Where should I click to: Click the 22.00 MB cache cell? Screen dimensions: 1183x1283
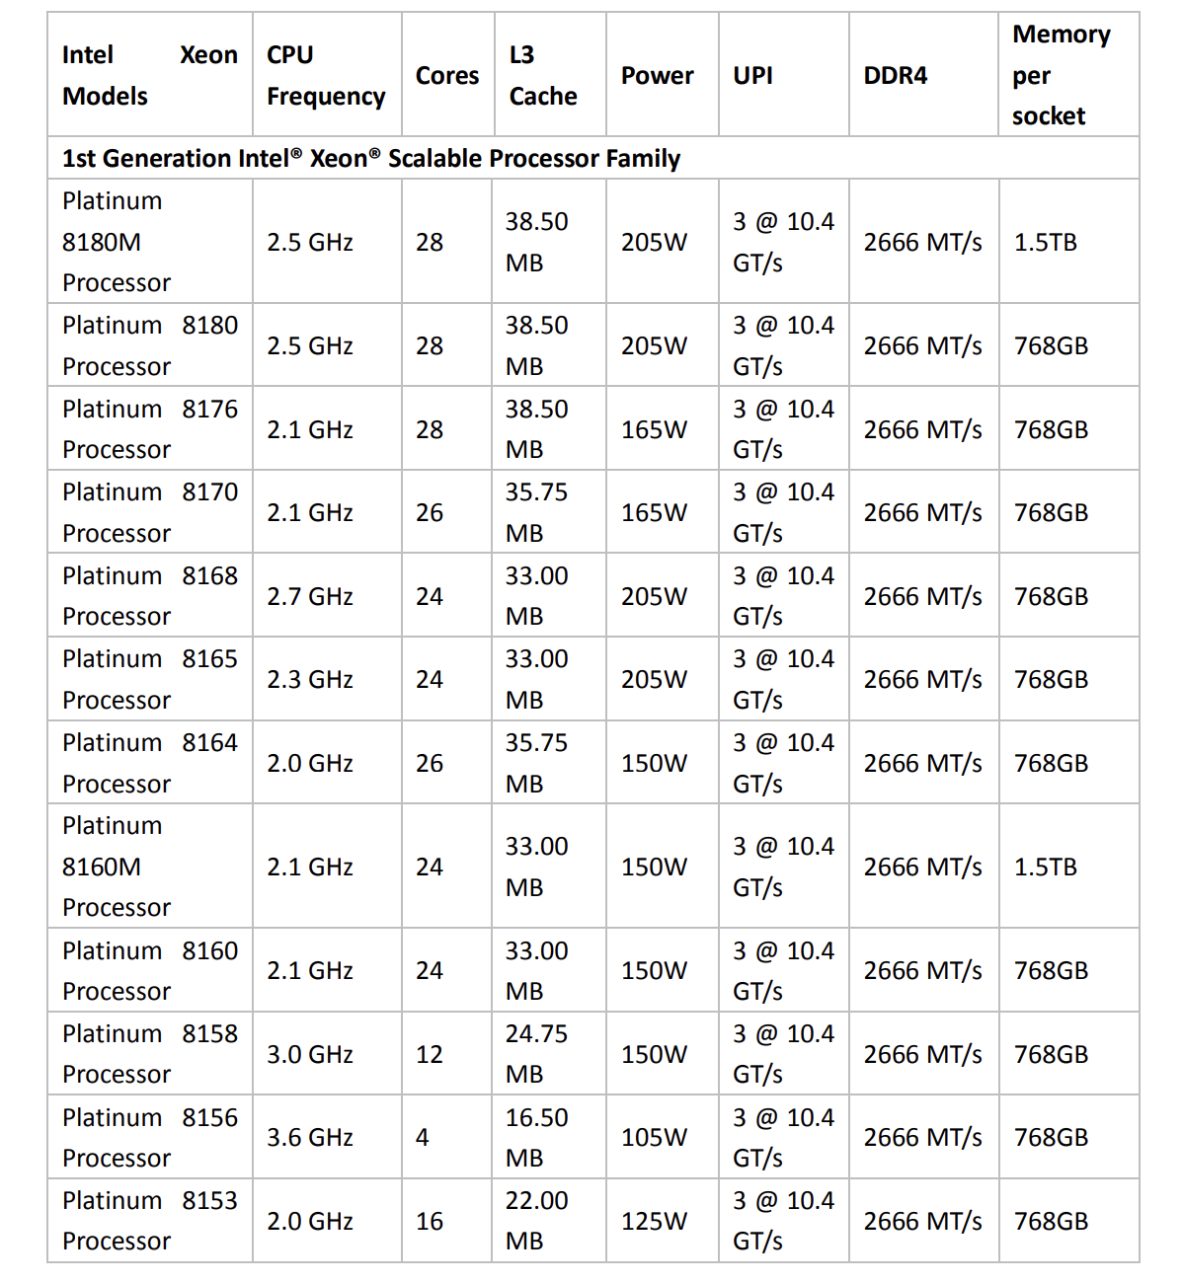pyautogui.click(x=537, y=1221)
